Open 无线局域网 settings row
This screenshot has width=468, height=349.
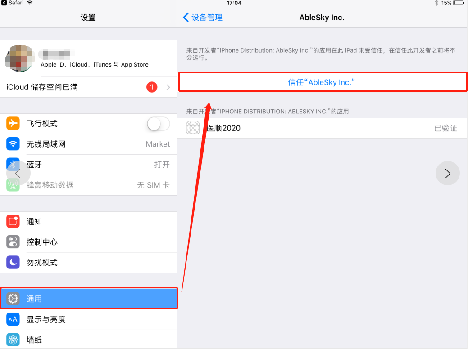89,144
